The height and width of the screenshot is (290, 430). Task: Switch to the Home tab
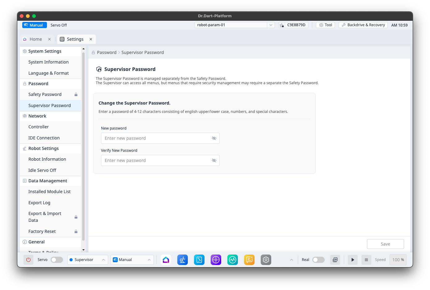click(x=36, y=39)
